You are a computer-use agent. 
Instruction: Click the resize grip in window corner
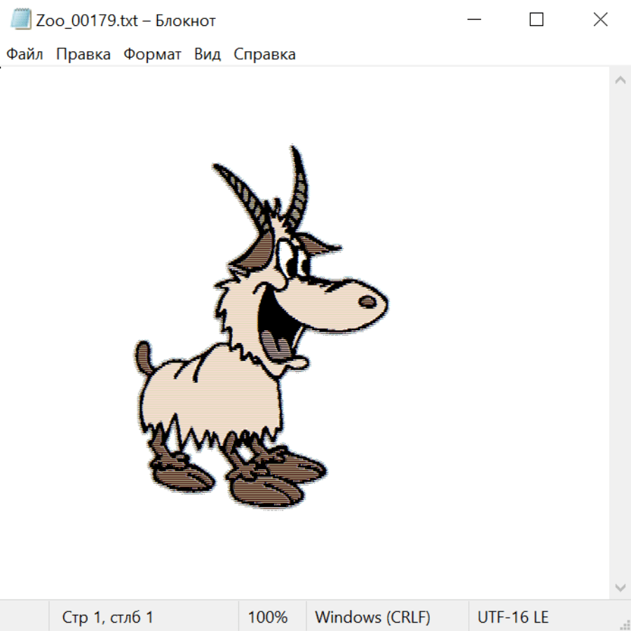pyautogui.click(x=624, y=624)
